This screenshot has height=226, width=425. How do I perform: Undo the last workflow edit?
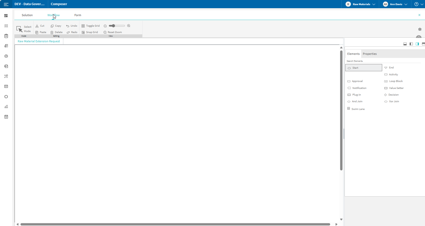72,26
